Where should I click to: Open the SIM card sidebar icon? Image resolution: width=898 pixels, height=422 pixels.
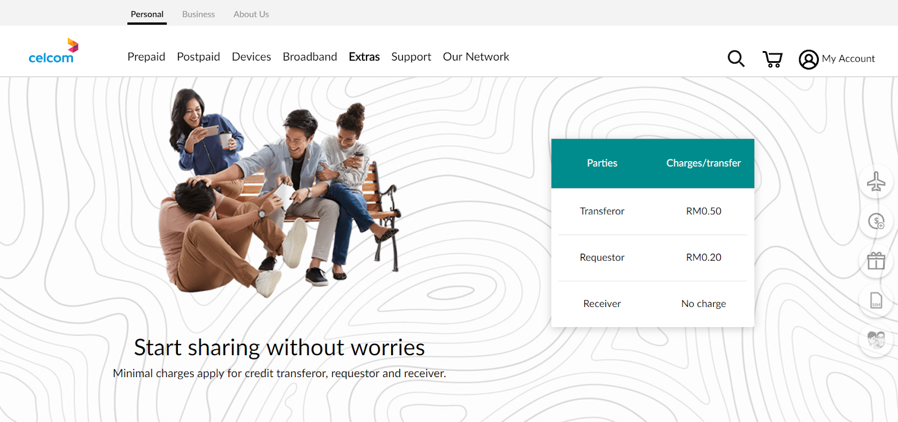pos(876,301)
